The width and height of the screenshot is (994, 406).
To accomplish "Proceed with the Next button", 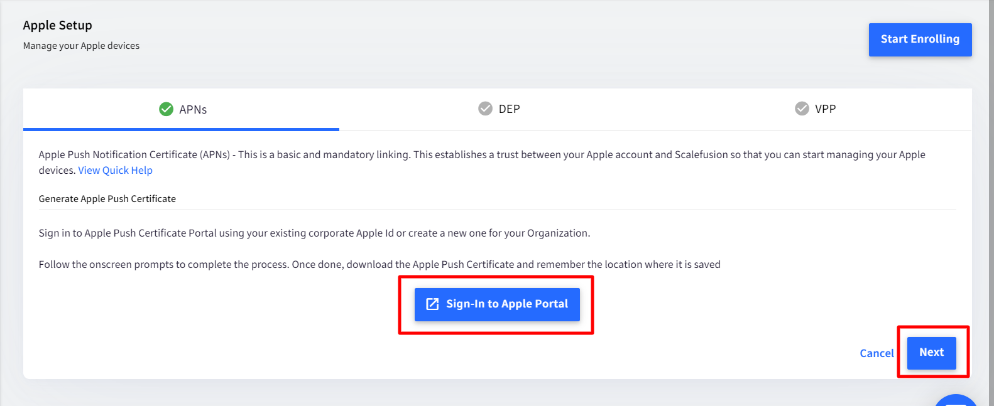I will (931, 353).
